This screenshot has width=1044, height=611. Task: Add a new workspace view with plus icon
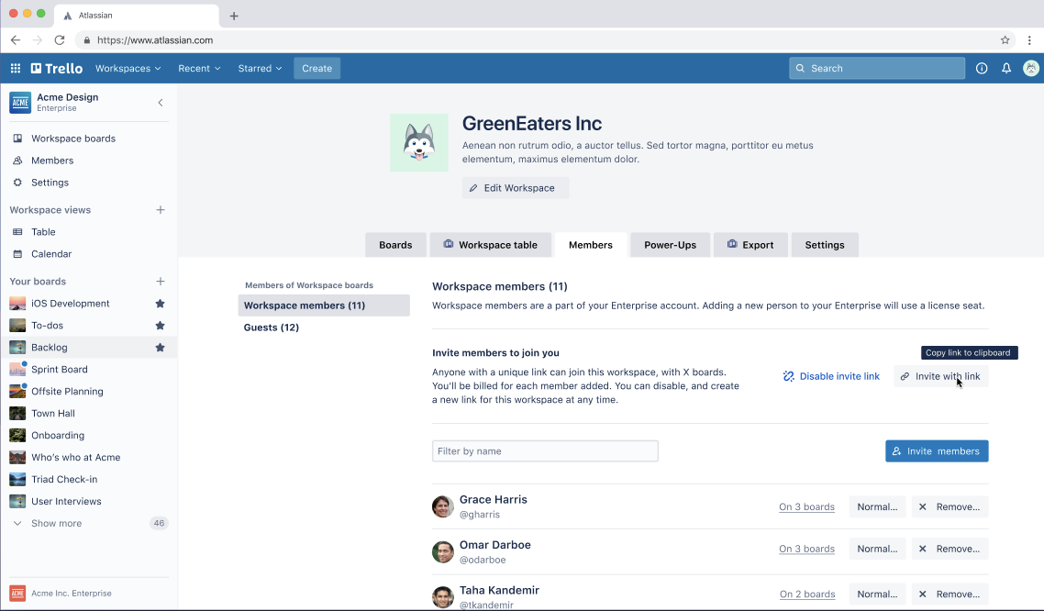161,210
